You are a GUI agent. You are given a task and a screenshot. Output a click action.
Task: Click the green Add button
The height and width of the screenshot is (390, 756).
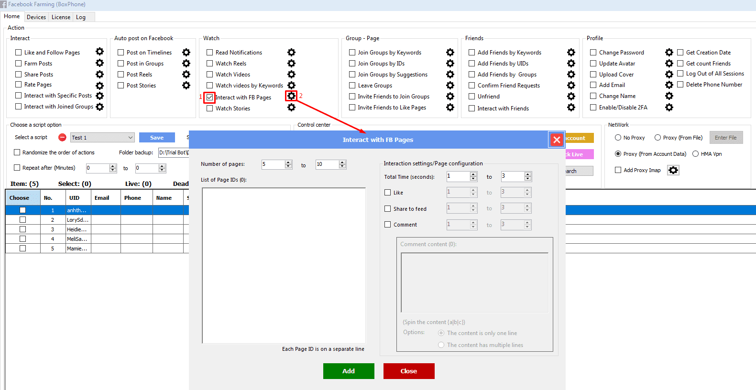tap(349, 371)
